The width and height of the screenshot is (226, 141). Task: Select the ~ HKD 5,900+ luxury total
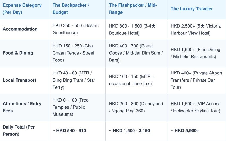pos(185,131)
